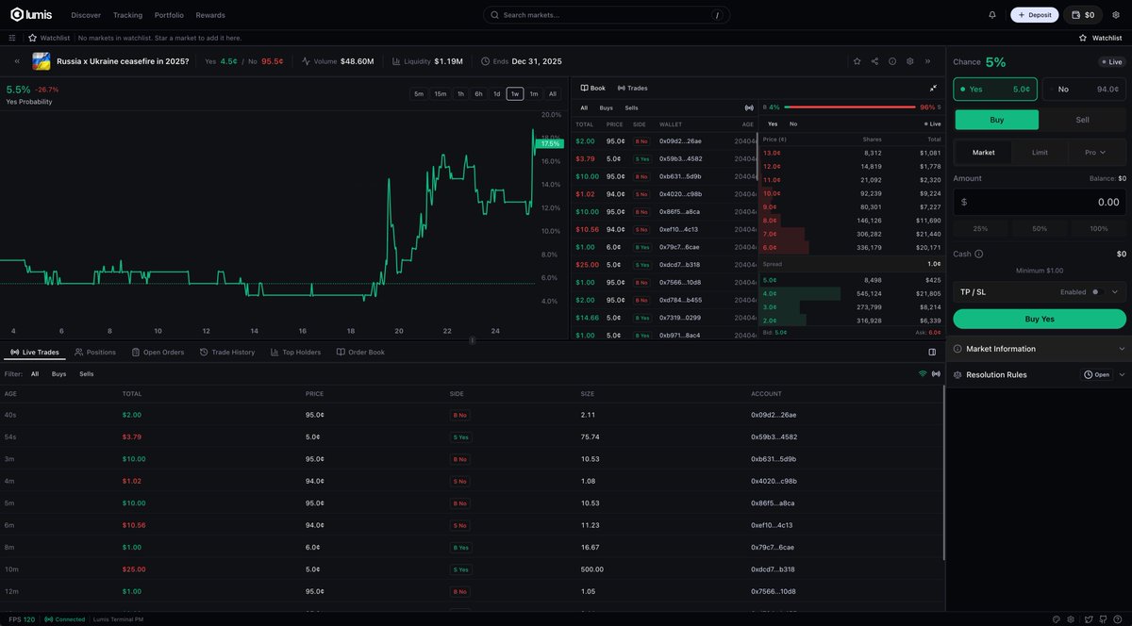The height and width of the screenshot is (626, 1132).
Task: Set amount to 25%
Action: pyautogui.click(x=980, y=228)
